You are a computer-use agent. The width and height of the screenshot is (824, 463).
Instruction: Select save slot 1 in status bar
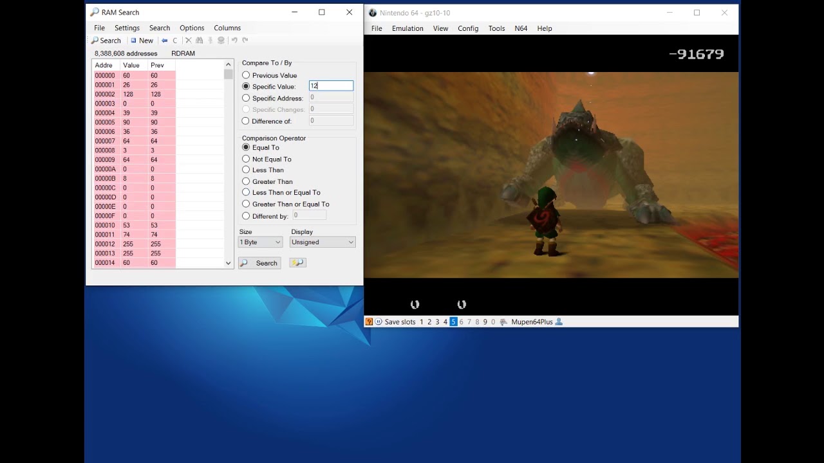pyautogui.click(x=422, y=322)
